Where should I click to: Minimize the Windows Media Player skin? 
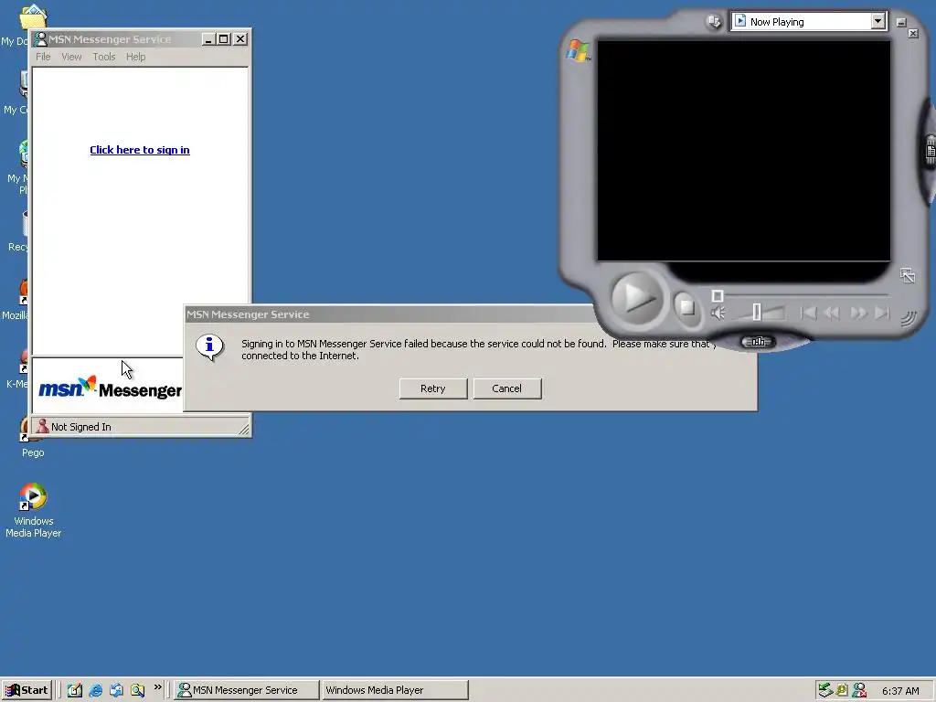point(901,23)
